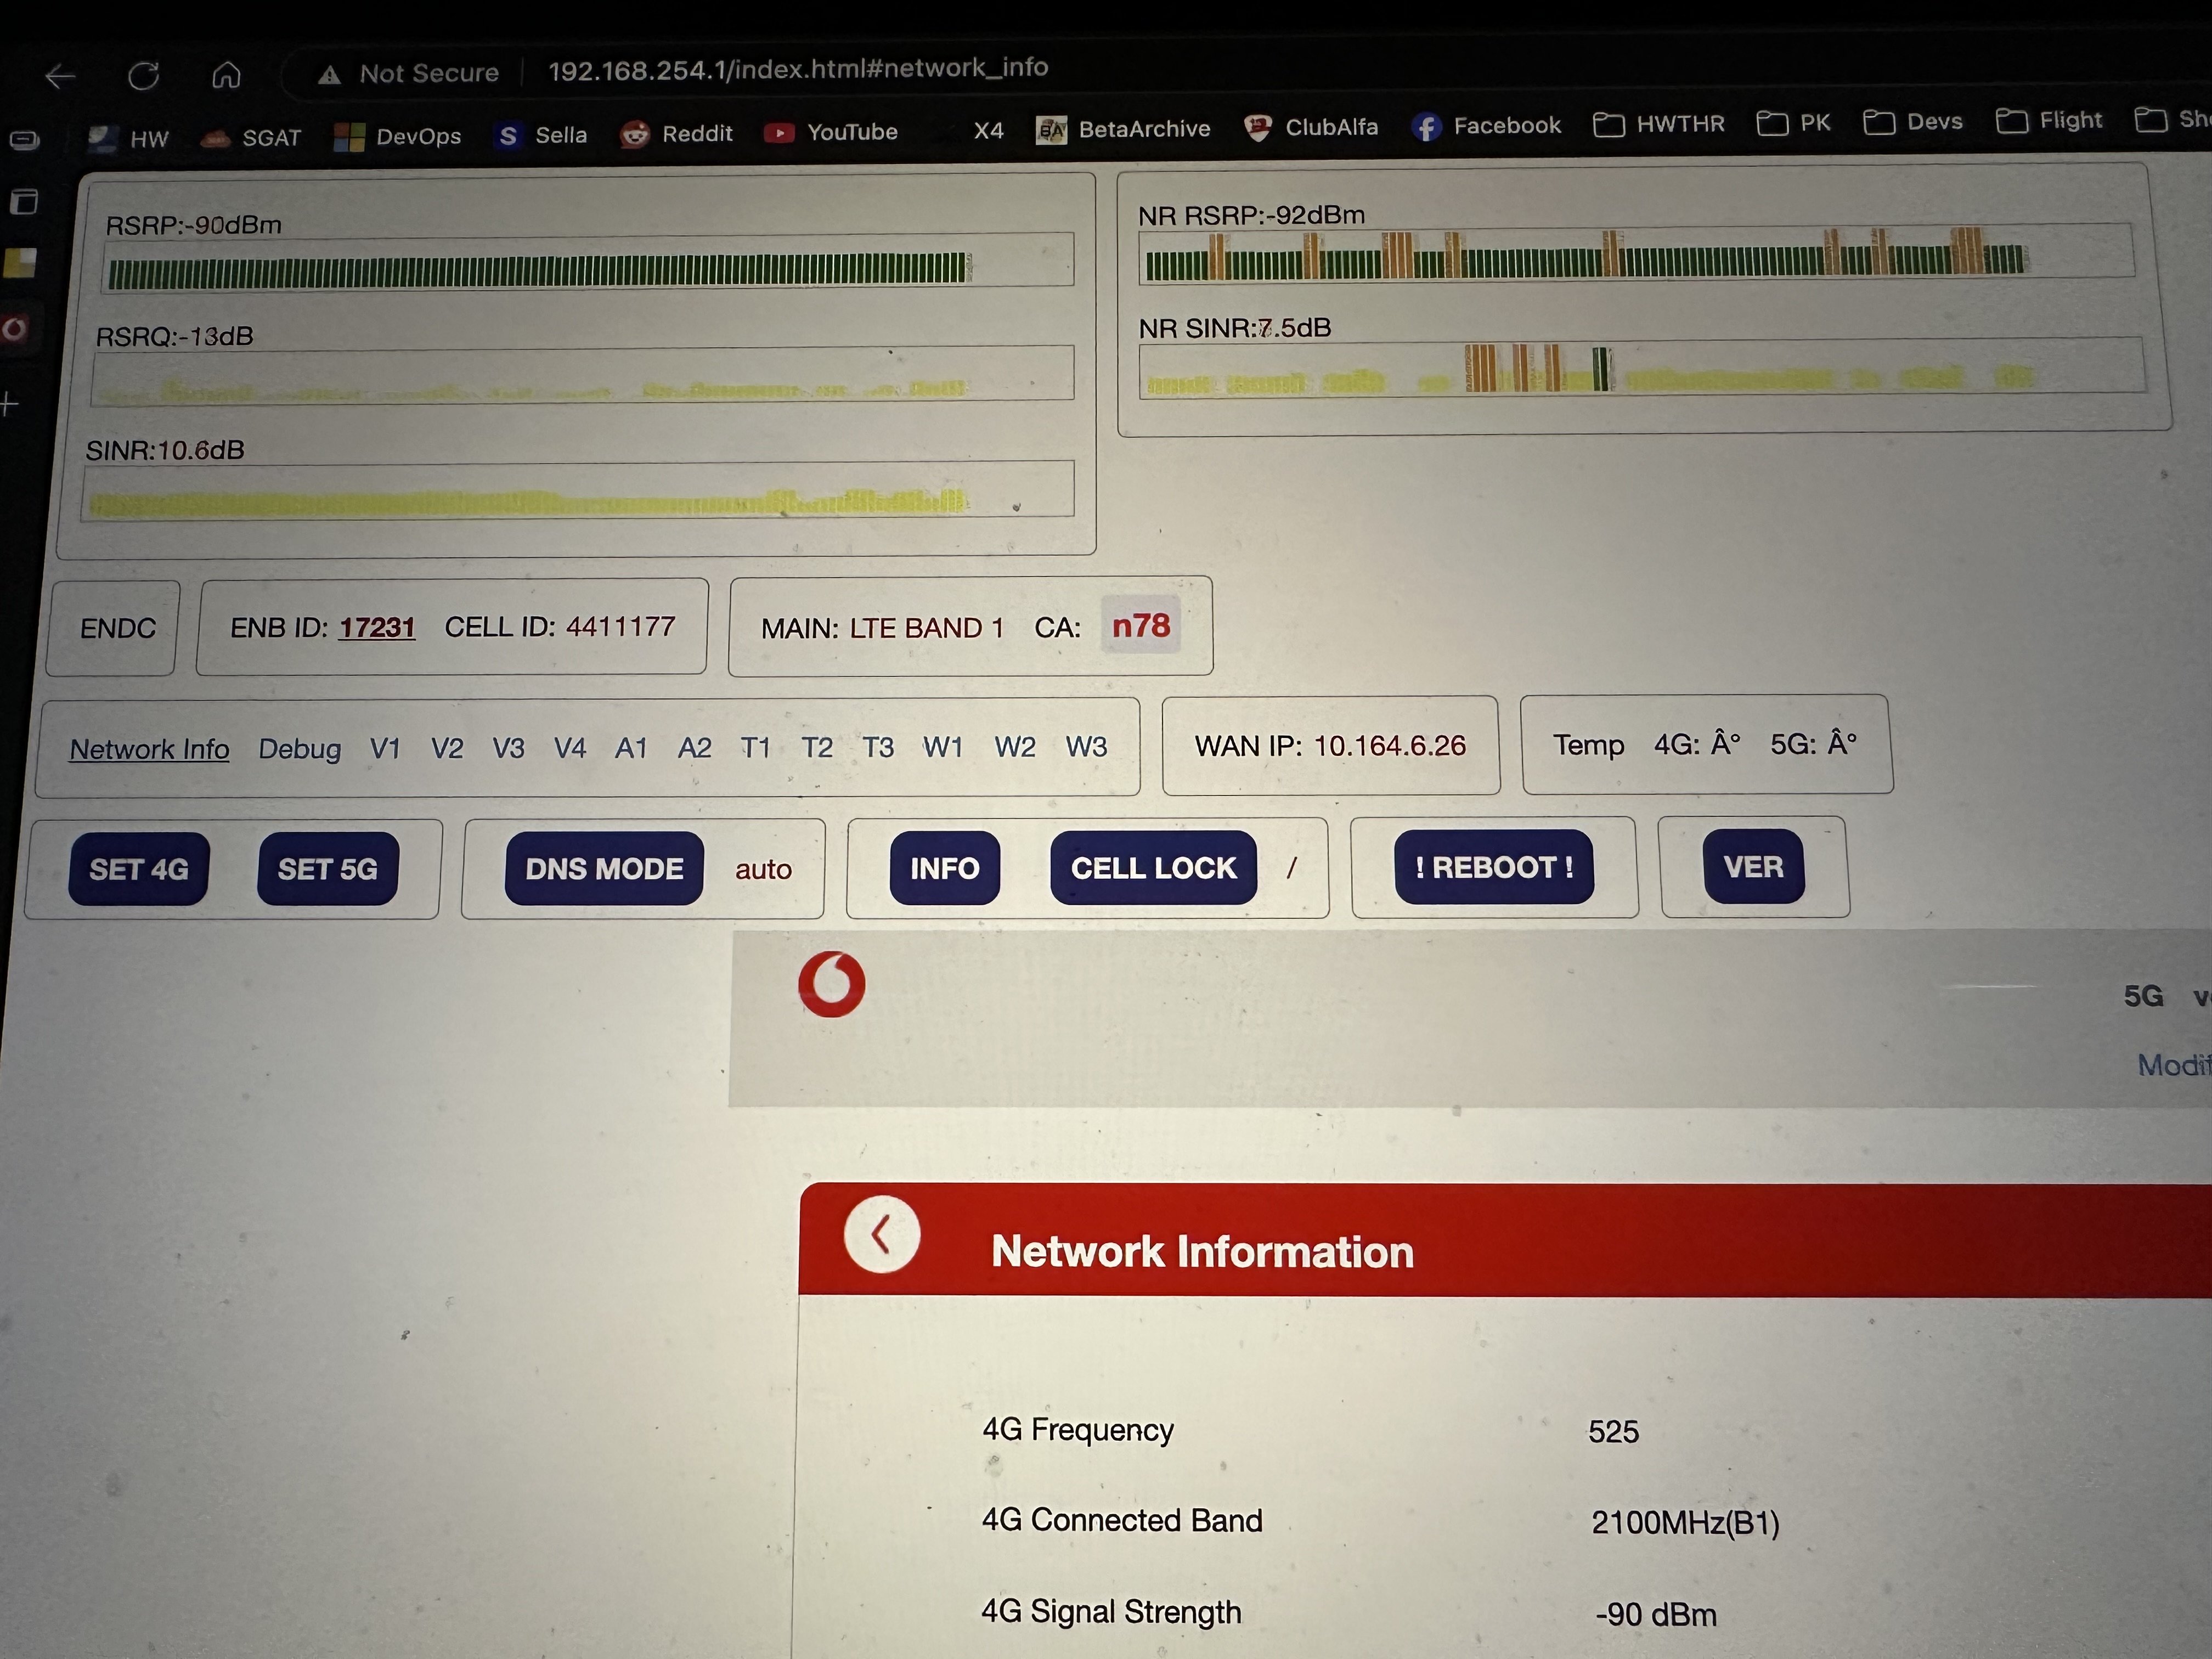This screenshot has height=1659, width=2212.
Task: Select the V3 tab
Action: [x=508, y=748]
